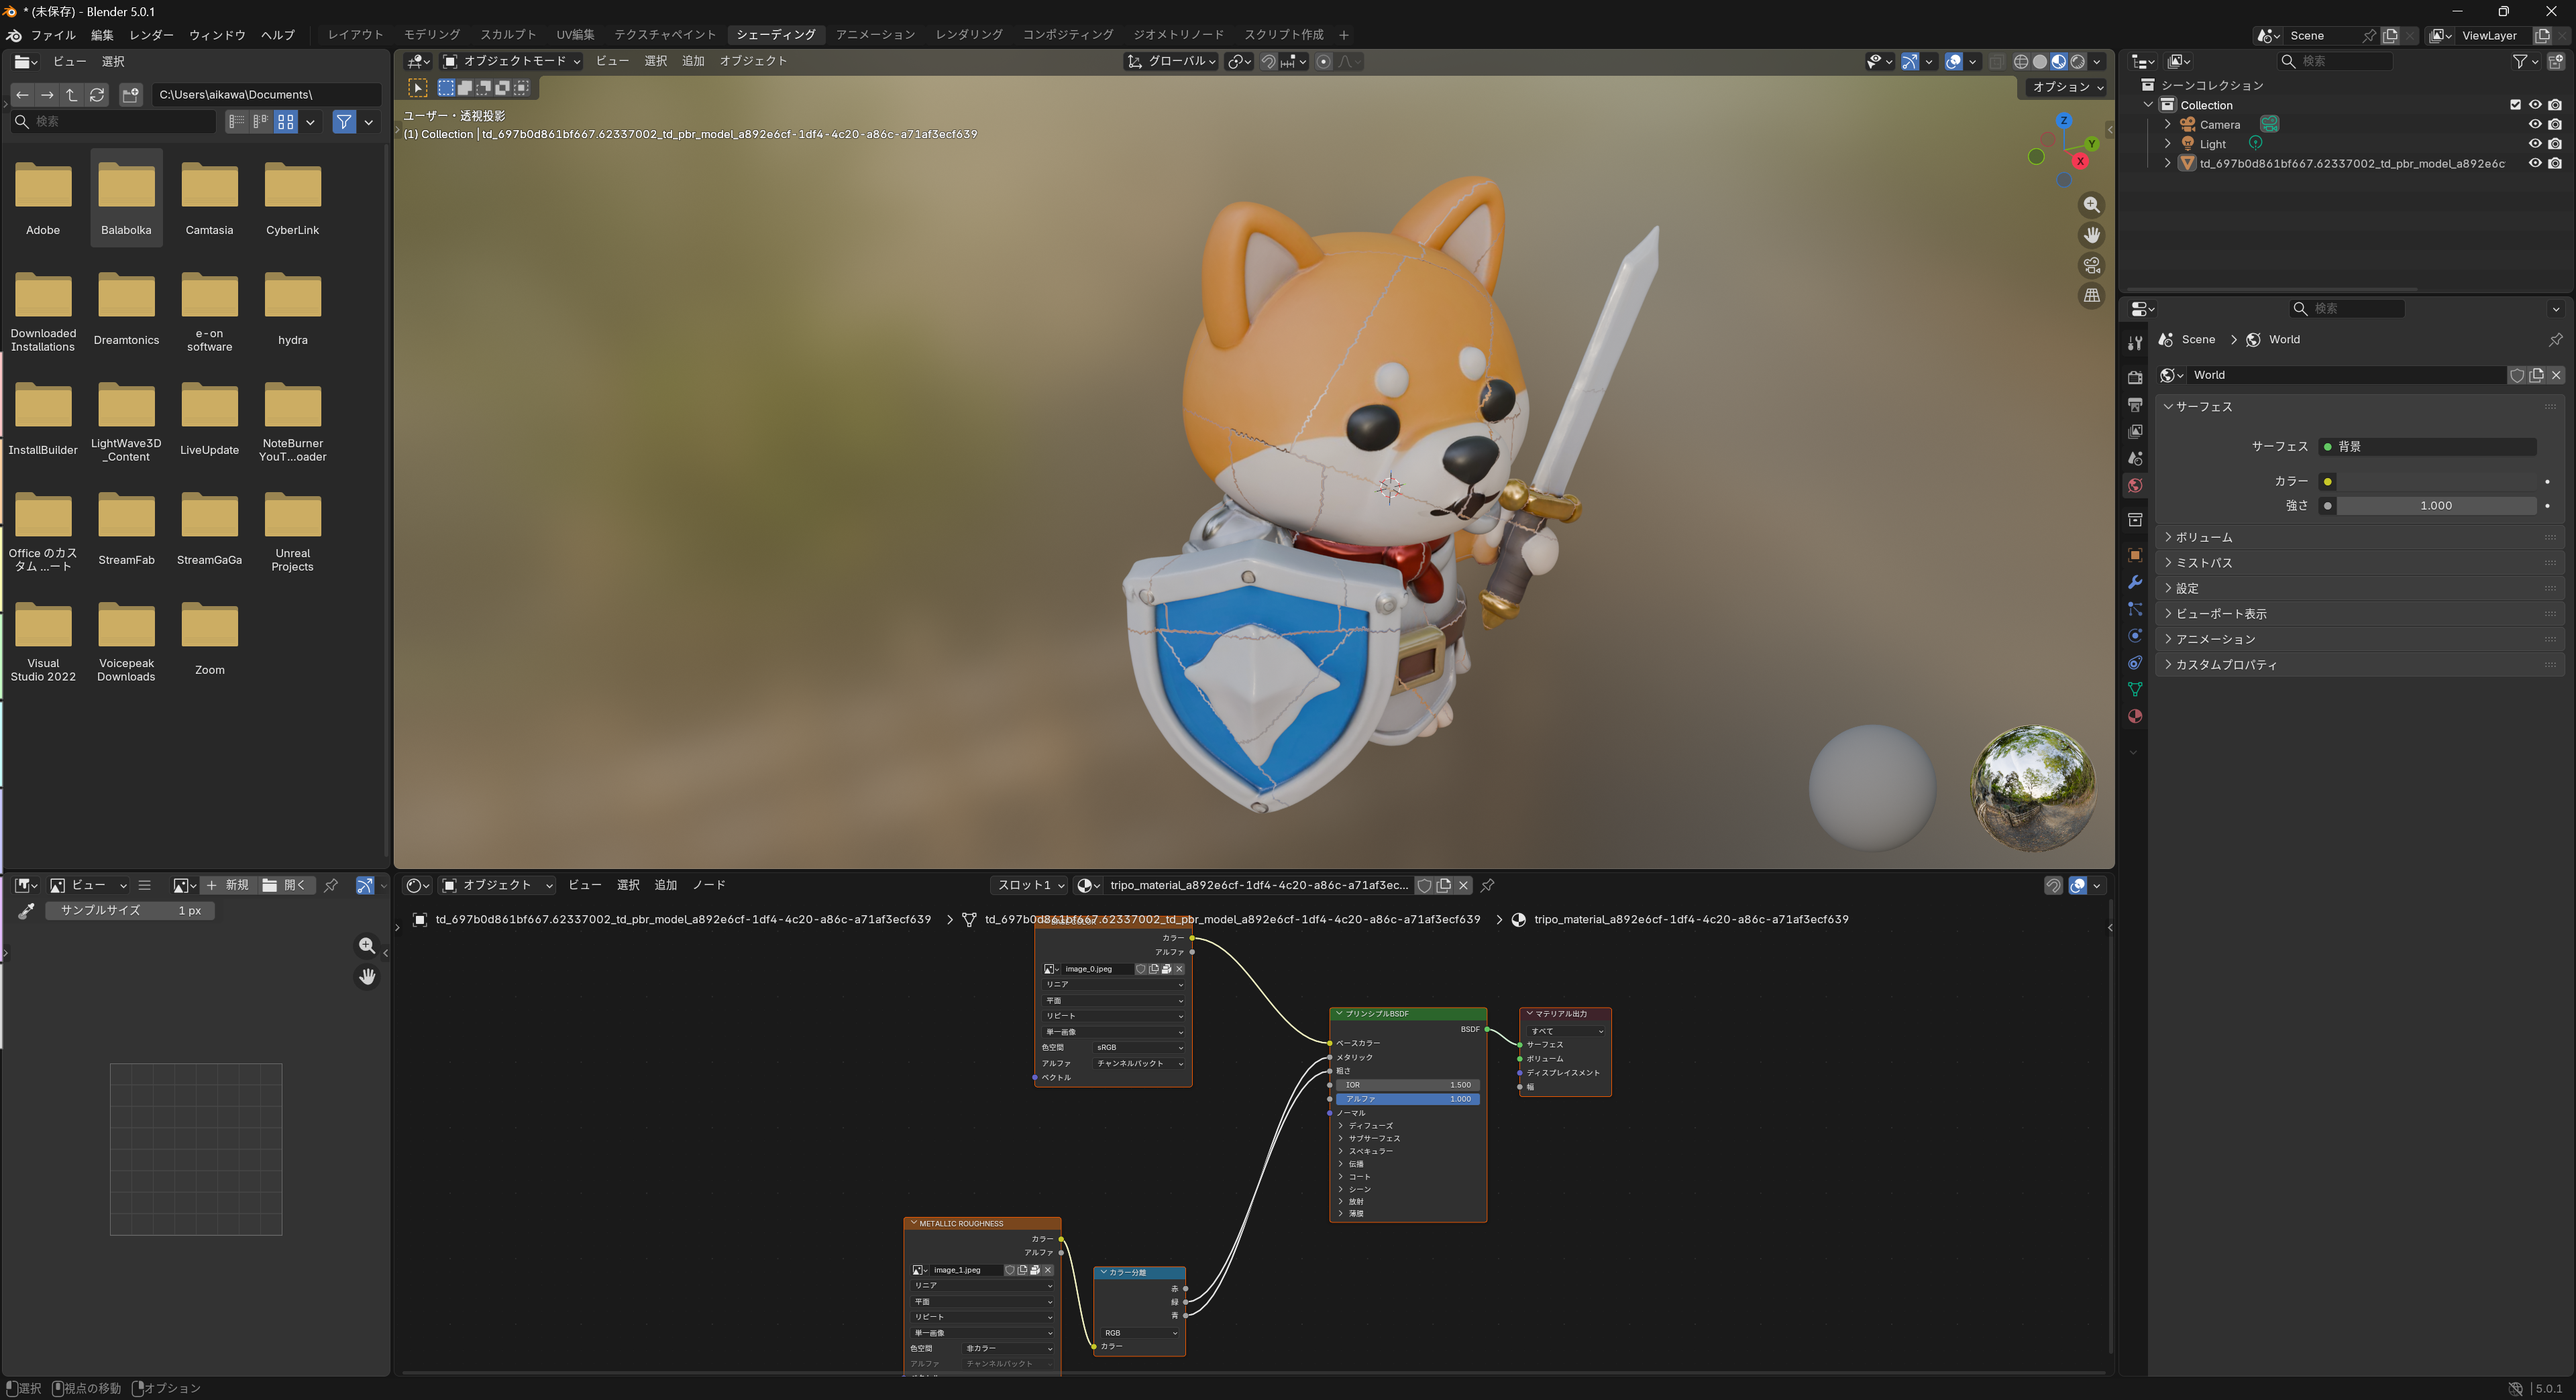Open the オブジェクトモード mode dropdown
The image size is (2576, 1400).
(511, 61)
